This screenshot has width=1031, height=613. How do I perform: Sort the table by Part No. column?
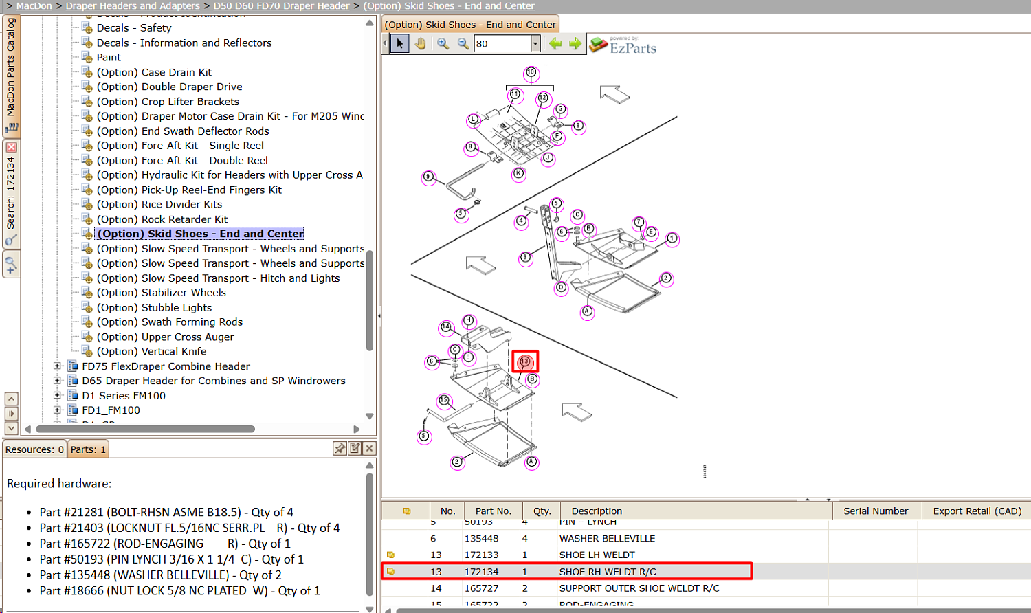click(x=494, y=511)
